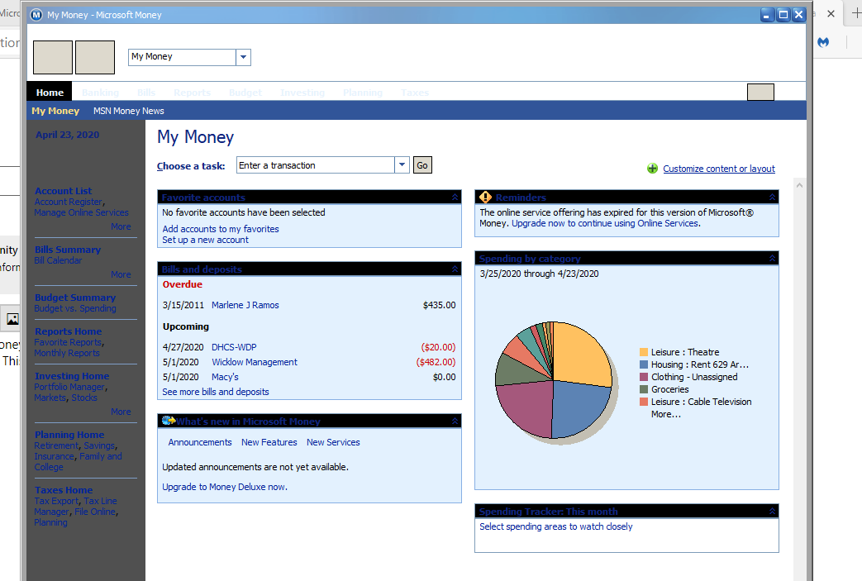
Task: Open the Macy's upcoming bill
Action: click(x=225, y=377)
